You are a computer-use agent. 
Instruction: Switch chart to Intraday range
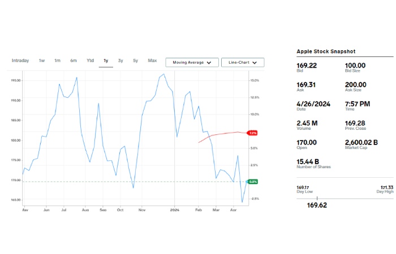20,61
